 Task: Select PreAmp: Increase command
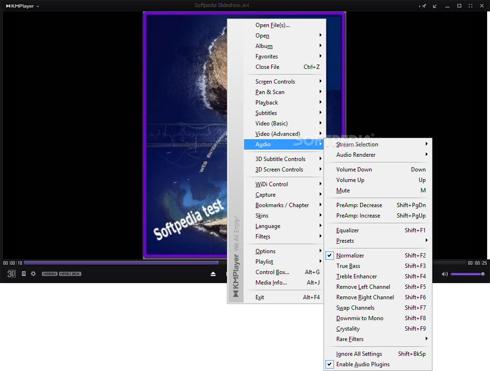point(378,216)
